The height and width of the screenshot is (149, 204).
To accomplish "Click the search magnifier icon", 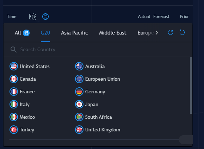I will click(x=13, y=50).
